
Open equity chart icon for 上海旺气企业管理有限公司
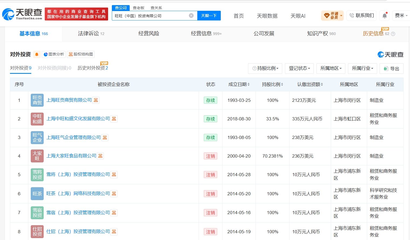(x=105, y=138)
